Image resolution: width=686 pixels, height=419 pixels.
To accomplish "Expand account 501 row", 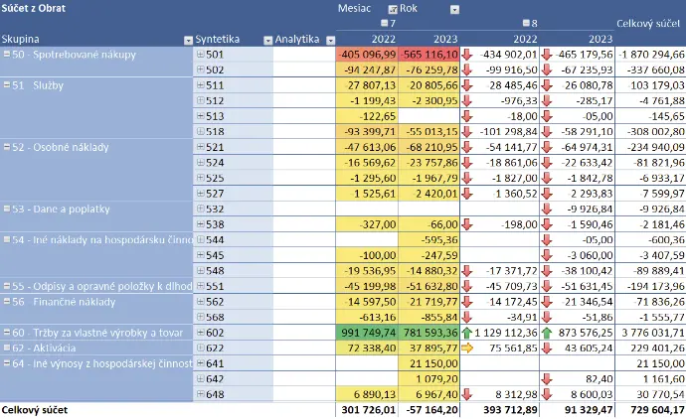I will click(201, 55).
